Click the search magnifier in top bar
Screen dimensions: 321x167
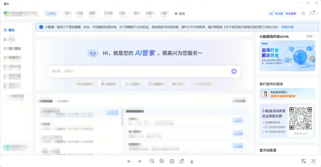click(303, 14)
